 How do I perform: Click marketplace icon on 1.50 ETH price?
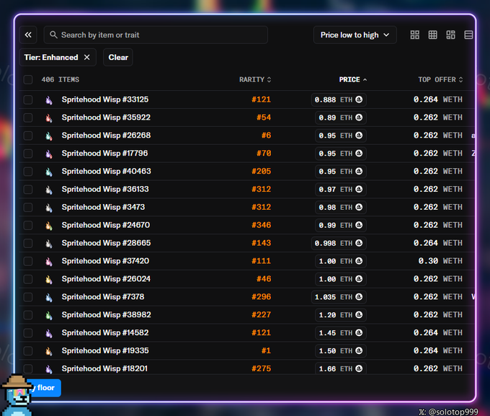(359, 350)
